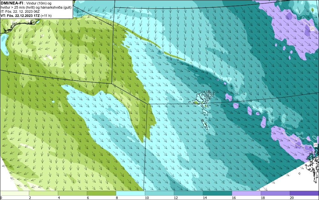Select the 18–20 m/s medium purple legend swatch
The width and height of the screenshot is (319, 200).
[x=276, y=193]
